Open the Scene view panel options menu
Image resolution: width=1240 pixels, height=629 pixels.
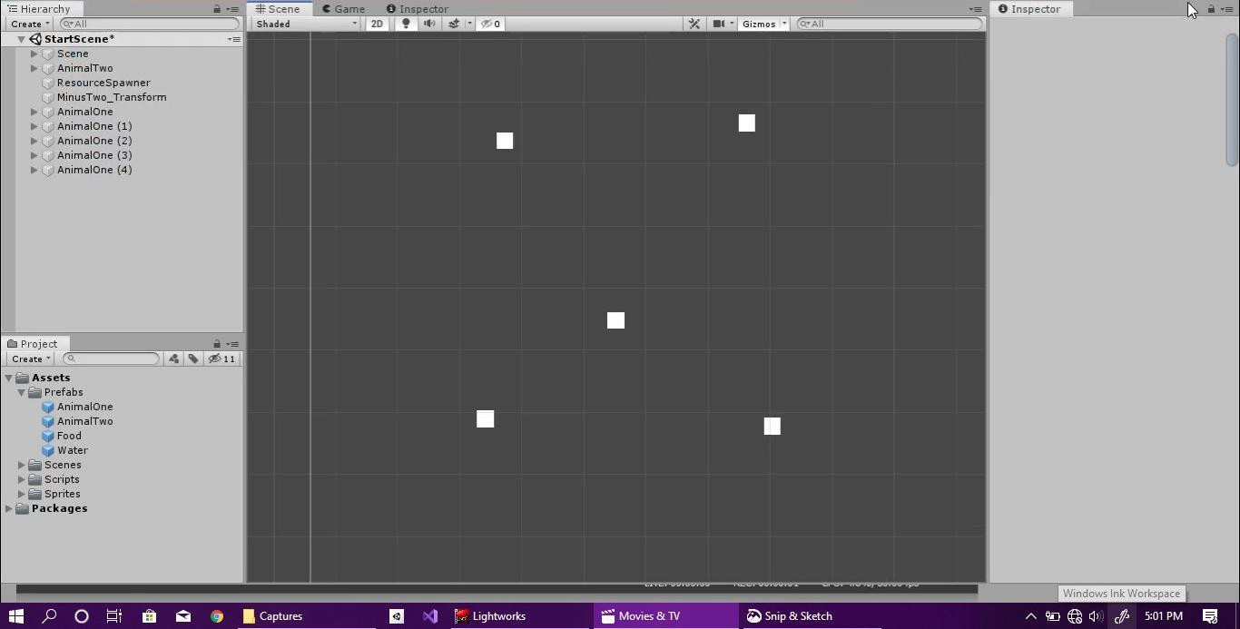click(x=975, y=9)
